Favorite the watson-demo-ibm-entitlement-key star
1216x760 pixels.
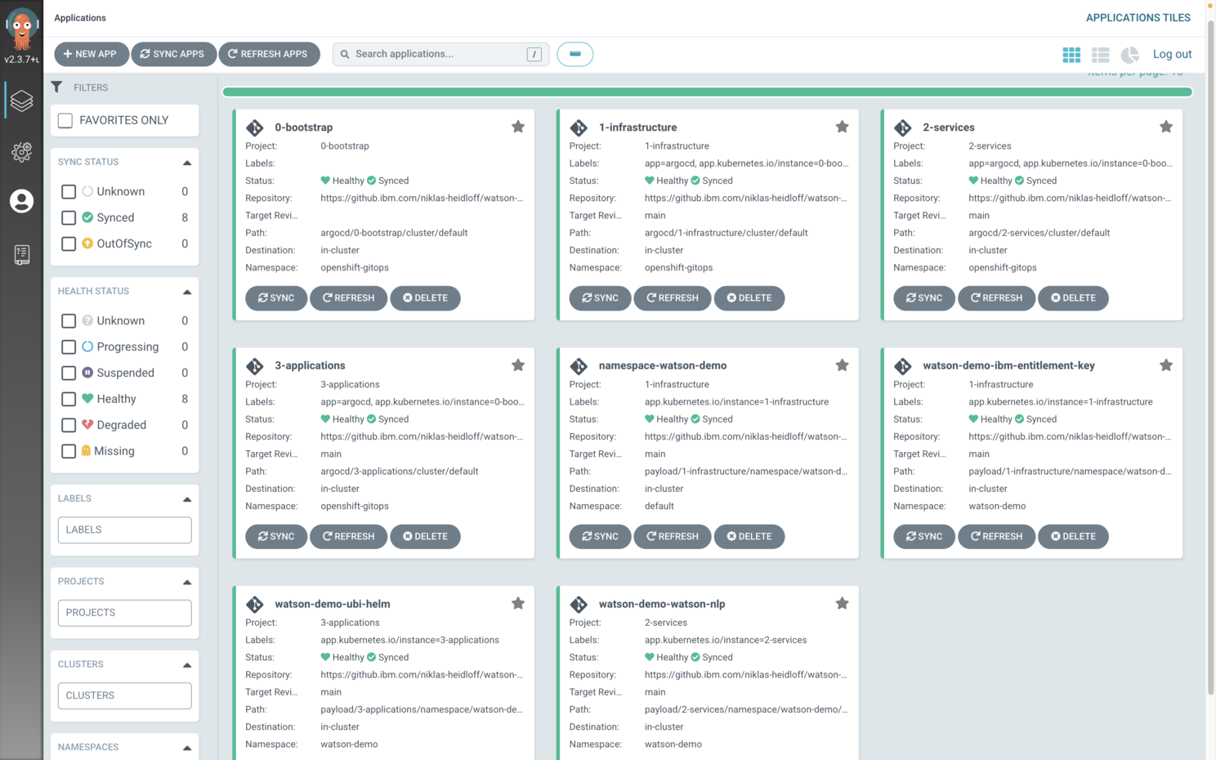pos(1166,365)
